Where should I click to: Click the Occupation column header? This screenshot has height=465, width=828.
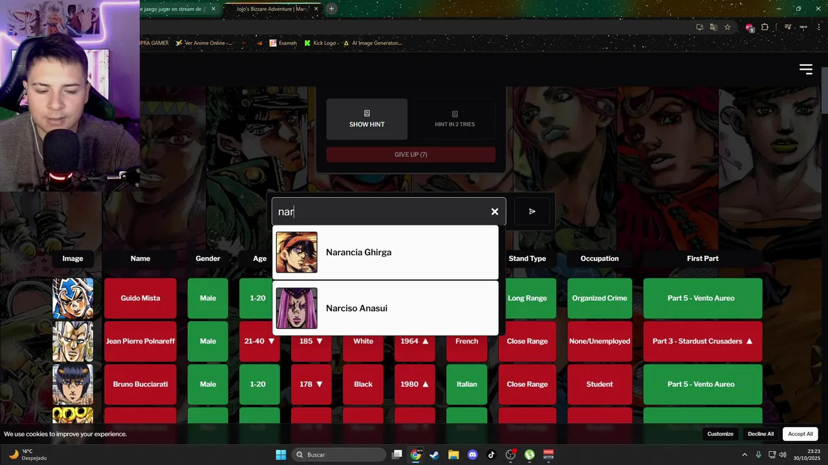600,258
